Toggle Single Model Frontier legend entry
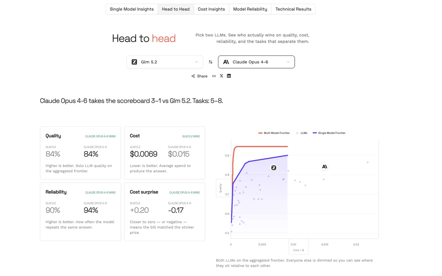The image size is (442, 276). (329, 133)
